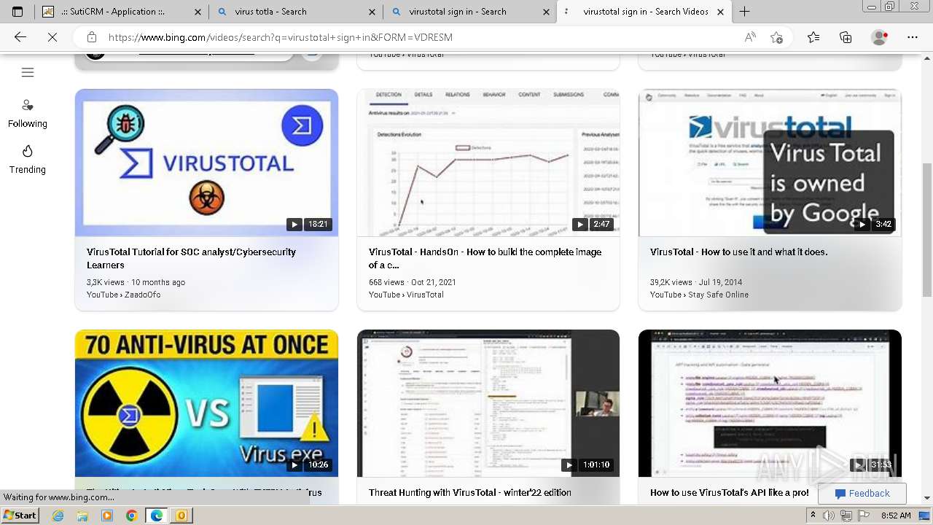The width and height of the screenshot is (933, 525).
Task: Open Threat Hunting with VirusTotal winter'22 title
Action: (469, 493)
